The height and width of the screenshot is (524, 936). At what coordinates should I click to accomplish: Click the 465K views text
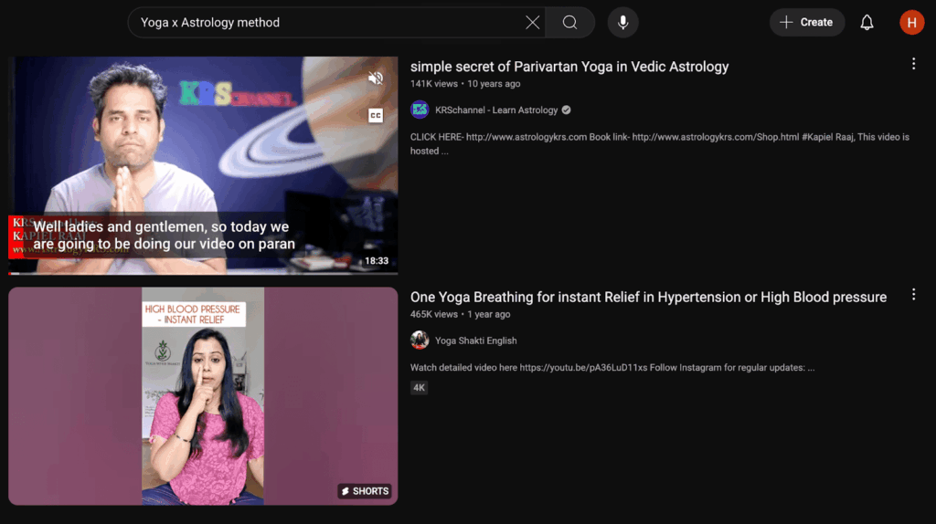434,315
